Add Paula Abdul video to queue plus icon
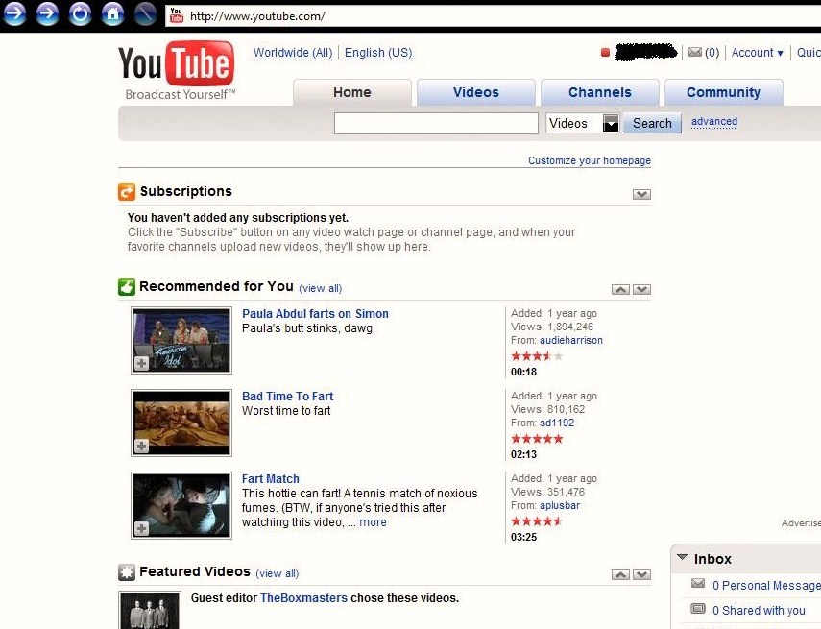 click(x=141, y=363)
